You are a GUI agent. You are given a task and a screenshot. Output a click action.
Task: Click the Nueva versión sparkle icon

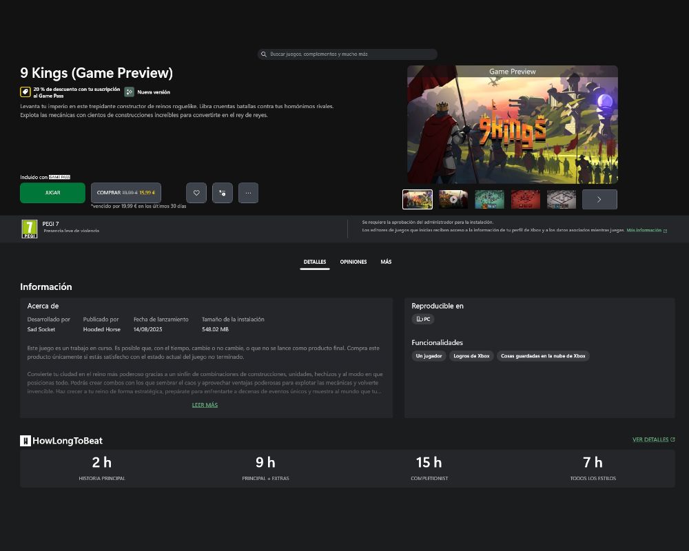coord(130,92)
